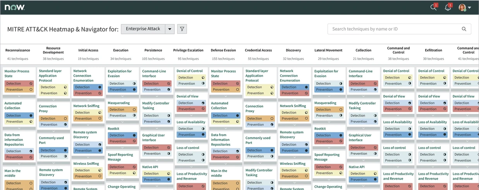Expand the user menu arrow beside avatar
The height and width of the screenshot is (190, 479).
(469, 7)
